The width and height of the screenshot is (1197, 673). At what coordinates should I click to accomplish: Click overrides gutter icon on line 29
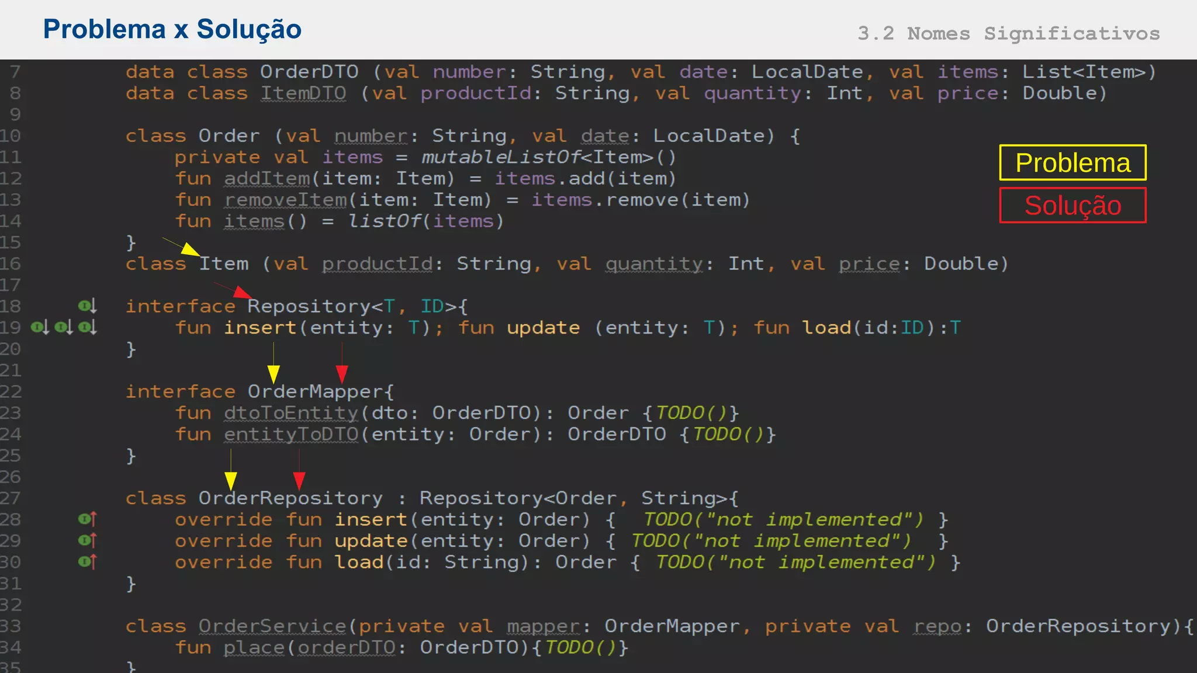[x=87, y=540]
